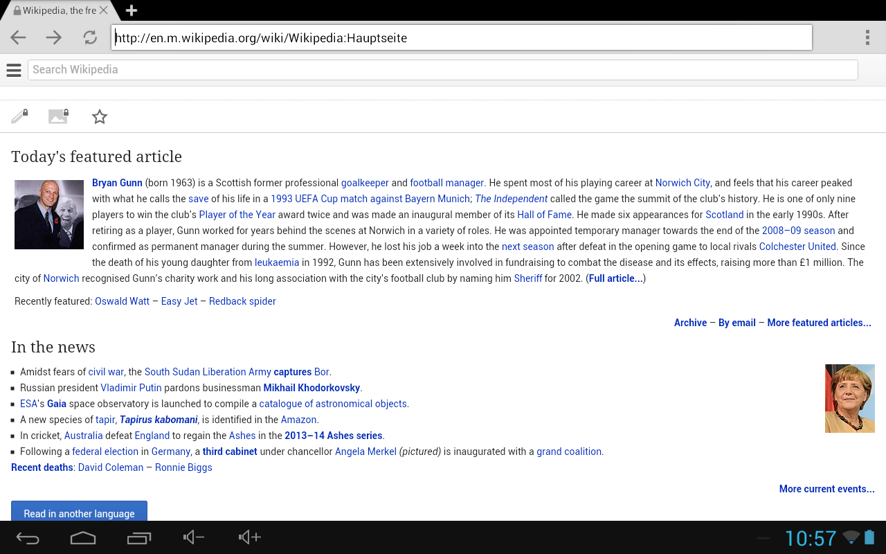Open the Bryan Gunn photo thumbnail

(x=49, y=215)
